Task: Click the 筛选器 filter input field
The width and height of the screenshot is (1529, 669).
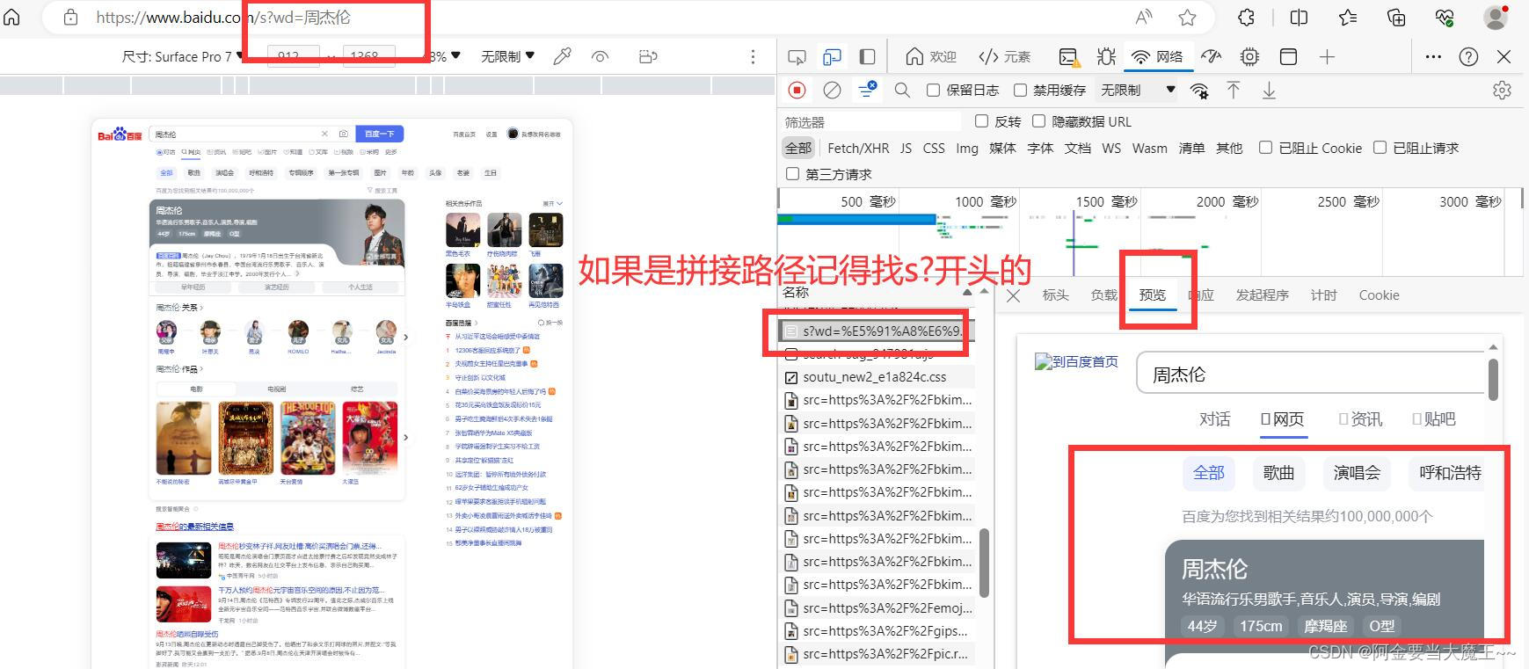Action: (870, 122)
